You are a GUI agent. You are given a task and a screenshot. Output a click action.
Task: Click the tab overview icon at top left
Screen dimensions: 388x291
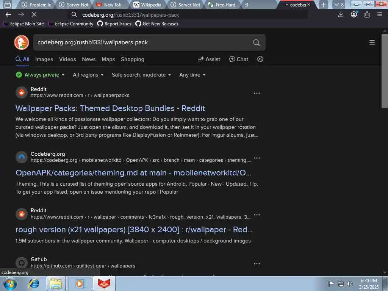coord(8,5)
